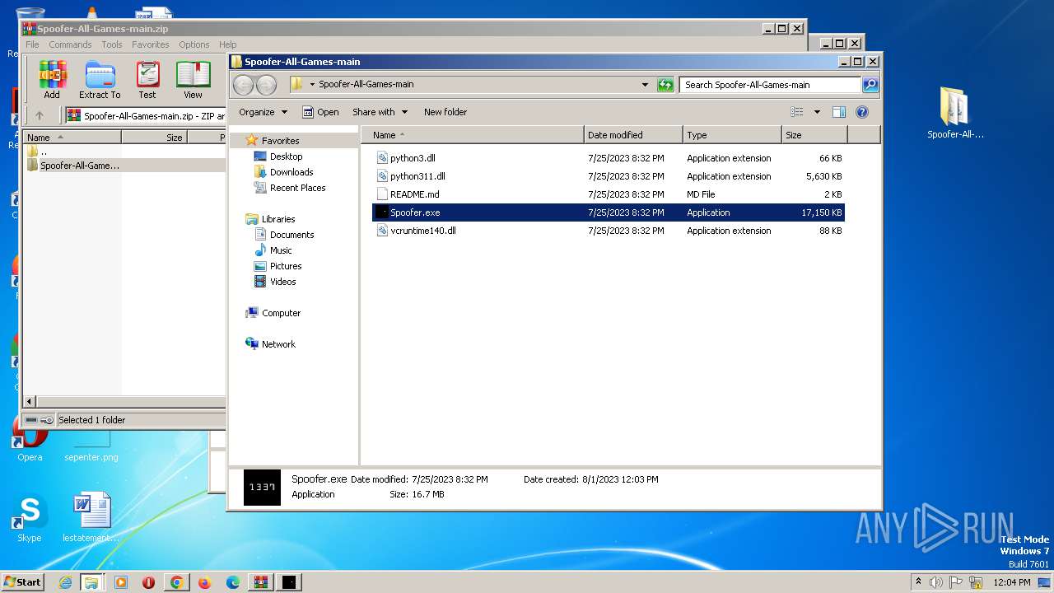Select Documents library

pyautogui.click(x=291, y=235)
